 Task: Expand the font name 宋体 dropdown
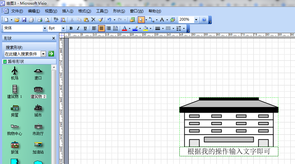[45, 28]
